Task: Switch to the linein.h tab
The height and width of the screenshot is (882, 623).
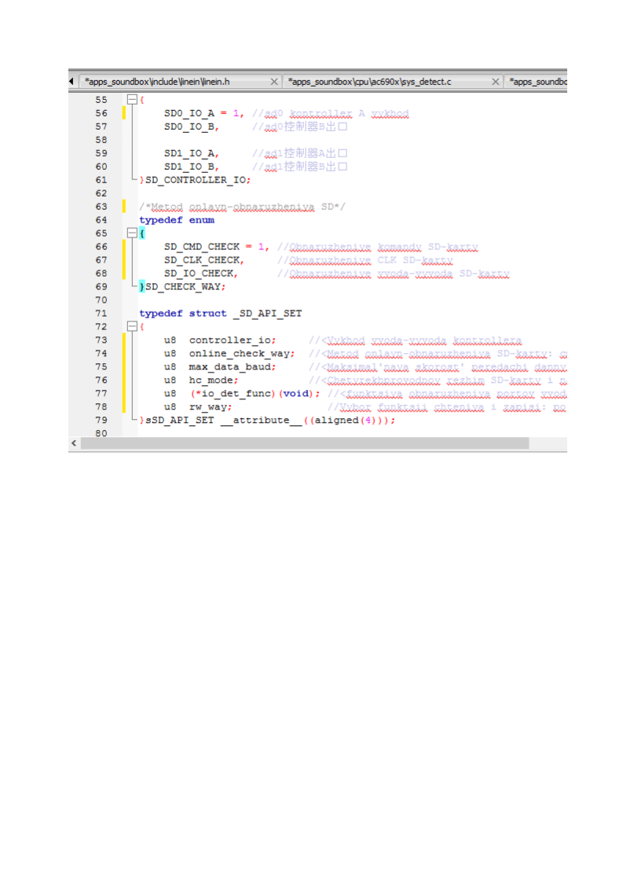Action: (x=179, y=82)
